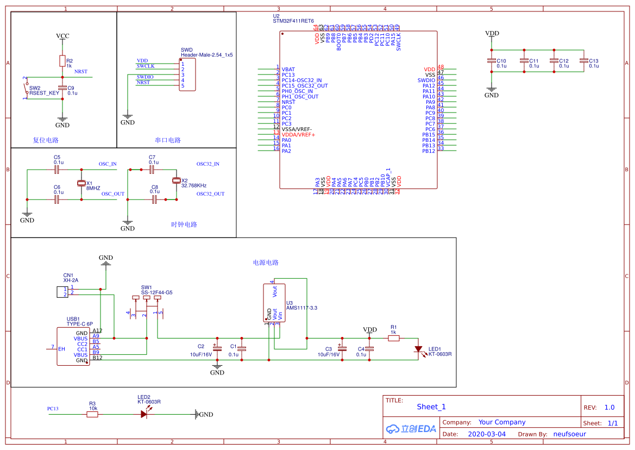Click the 电源电路 section label
This screenshot has width=635, height=450.
pyautogui.click(x=266, y=262)
